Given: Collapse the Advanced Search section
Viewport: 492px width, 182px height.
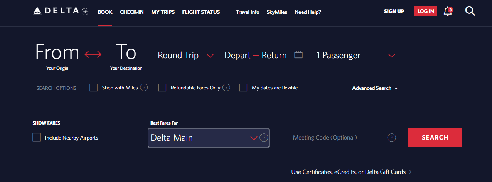Looking at the screenshot, I should click(374, 88).
